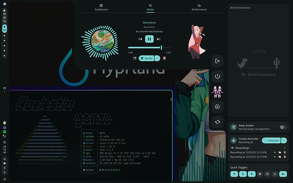Screen dimensions: 293x183
Task: Click the logout icon in the session panel
Action: [x=217, y=61]
